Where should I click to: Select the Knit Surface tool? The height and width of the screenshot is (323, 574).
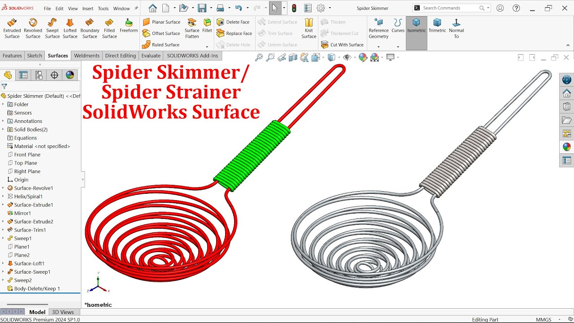(309, 28)
